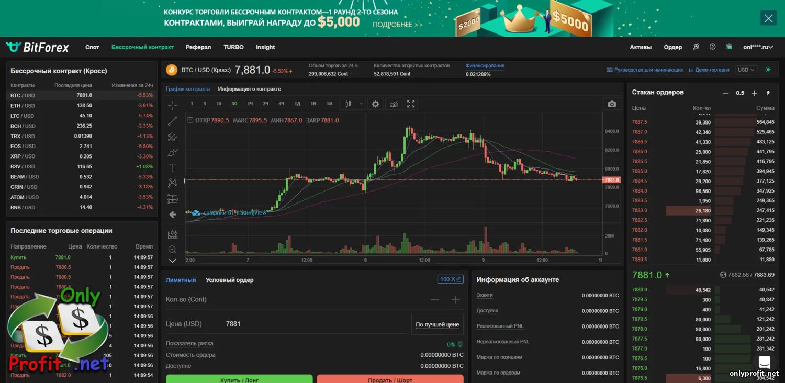Select the 1 minute timeframe
Image resolution: width=785 pixels, height=383 pixels.
click(x=192, y=104)
